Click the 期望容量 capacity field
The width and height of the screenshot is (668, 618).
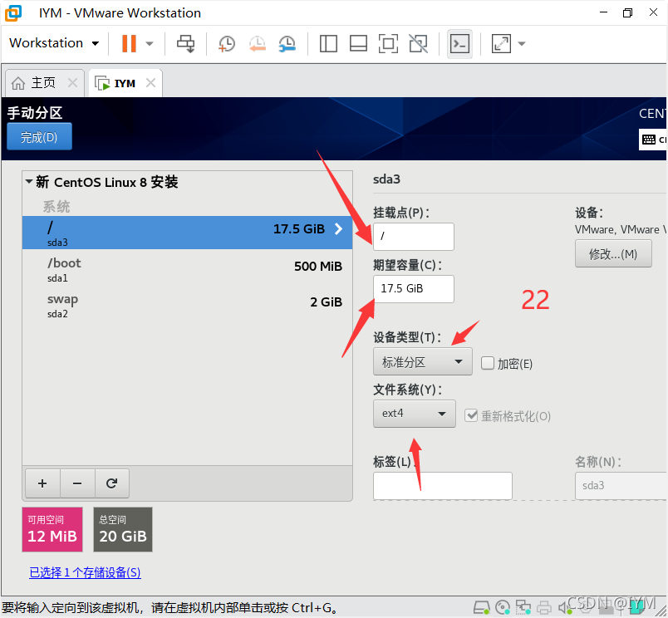pos(413,289)
